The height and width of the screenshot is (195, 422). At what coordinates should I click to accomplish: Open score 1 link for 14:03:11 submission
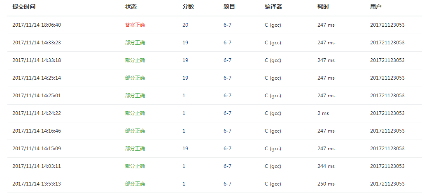point(184,166)
